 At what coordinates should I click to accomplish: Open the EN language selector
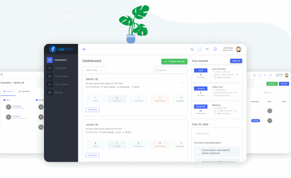207,49
